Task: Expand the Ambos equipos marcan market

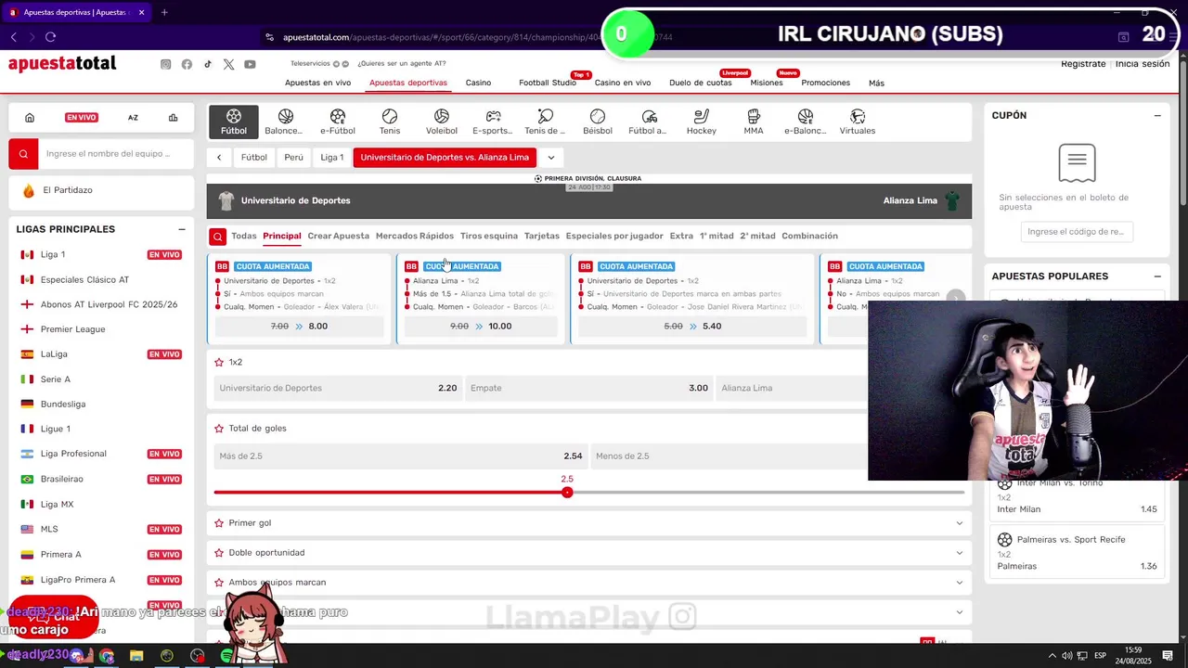Action: tap(960, 583)
